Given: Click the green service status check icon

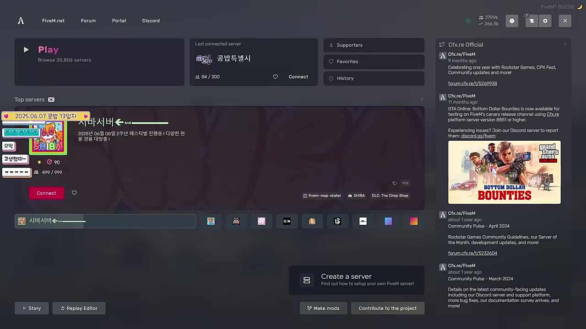Looking at the screenshot, I should [x=468, y=21].
